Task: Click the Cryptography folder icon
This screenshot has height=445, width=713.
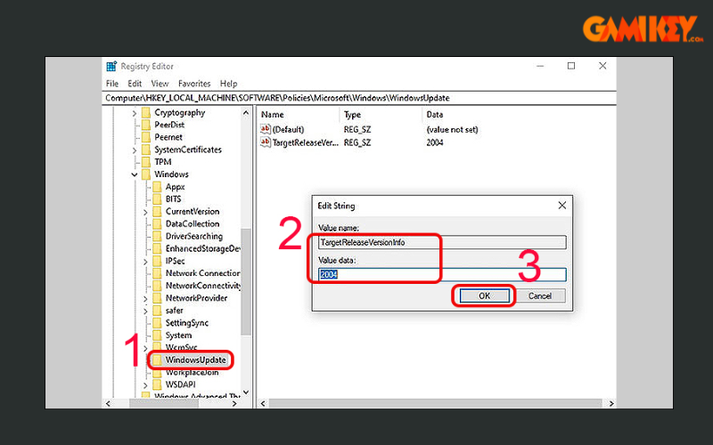Action: coord(146,113)
